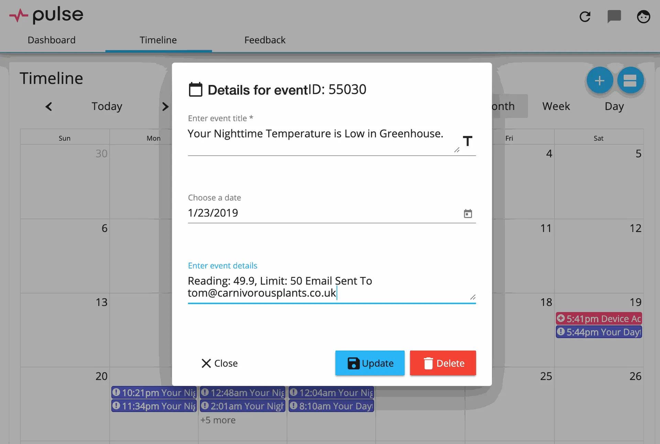Open the 5:41pm Device event on Saturday
Screen dimensions: 660x444
pyautogui.click(x=599, y=319)
